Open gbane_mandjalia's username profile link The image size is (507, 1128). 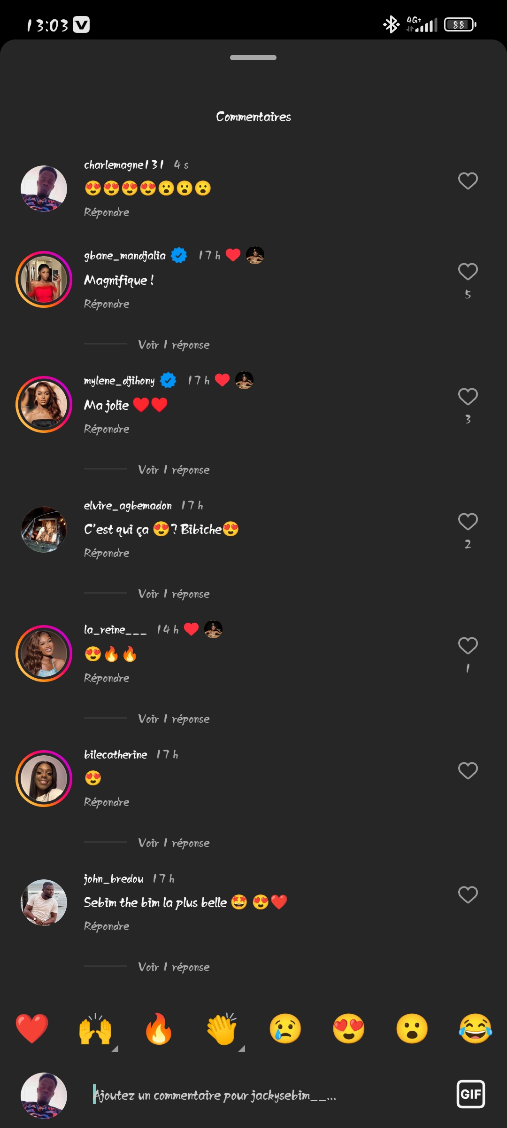[125, 256]
